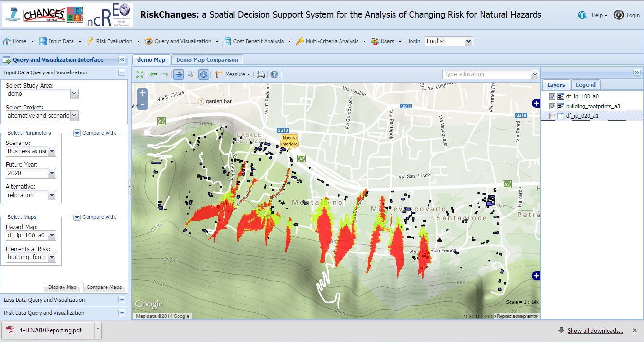This screenshot has width=644, height=342.
Task: Open the Help menu in header
Action: click(x=599, y=15)
